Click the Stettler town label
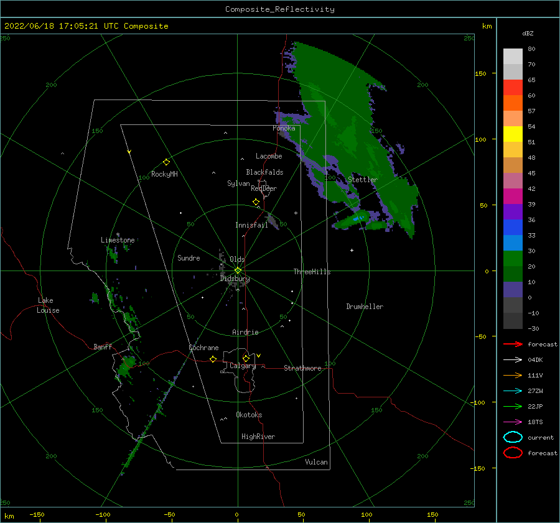 tap(363, 180)
